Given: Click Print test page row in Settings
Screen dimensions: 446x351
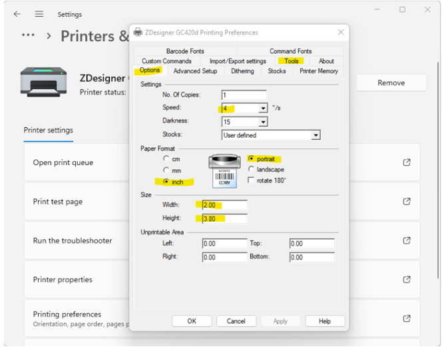Looking at the screenshot, I should [222, 201].
